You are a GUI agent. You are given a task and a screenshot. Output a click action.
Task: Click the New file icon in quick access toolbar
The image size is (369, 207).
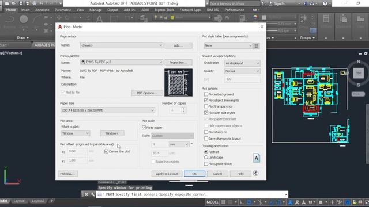tap(7, 3)
